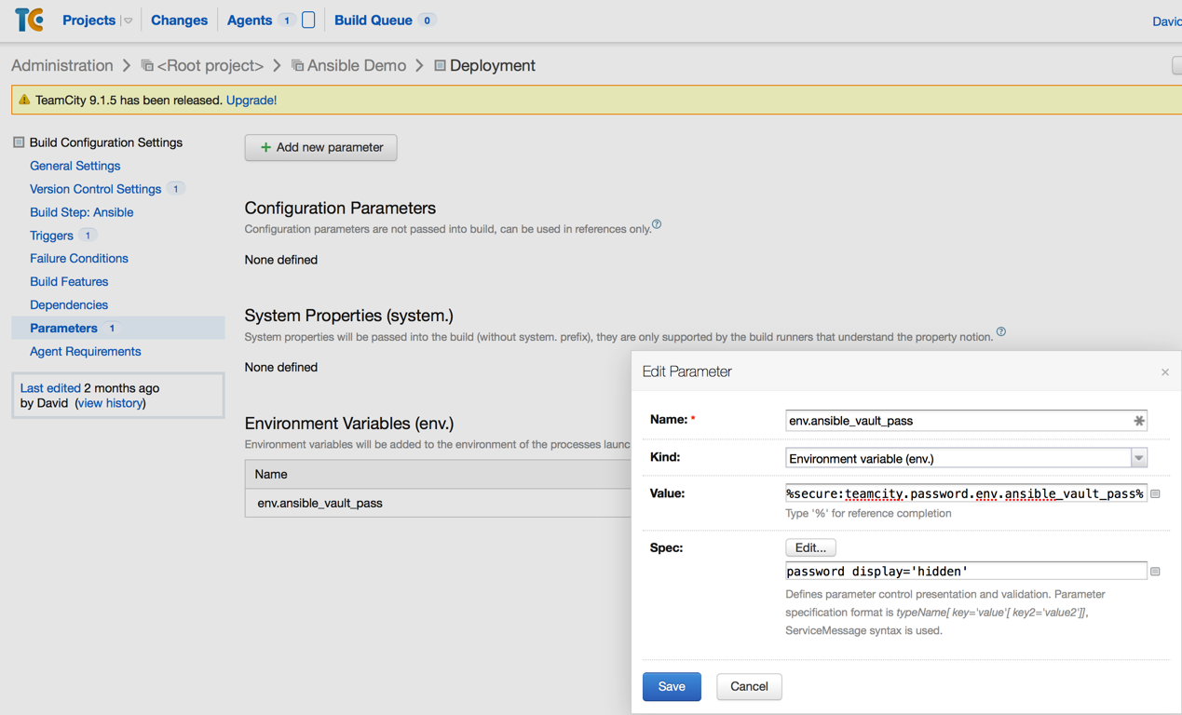The width and height of the screenshot is (1182, 715).
Task: Click help icon next to Configuration Parameters description
Action: [x=657, y=224]
